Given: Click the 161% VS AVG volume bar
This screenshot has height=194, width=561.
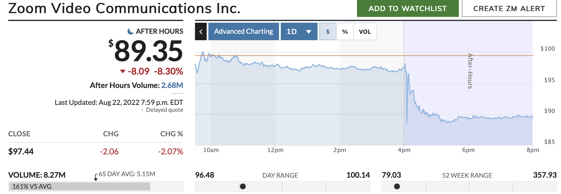Looking at the screenshot, I should pos(79,186).
